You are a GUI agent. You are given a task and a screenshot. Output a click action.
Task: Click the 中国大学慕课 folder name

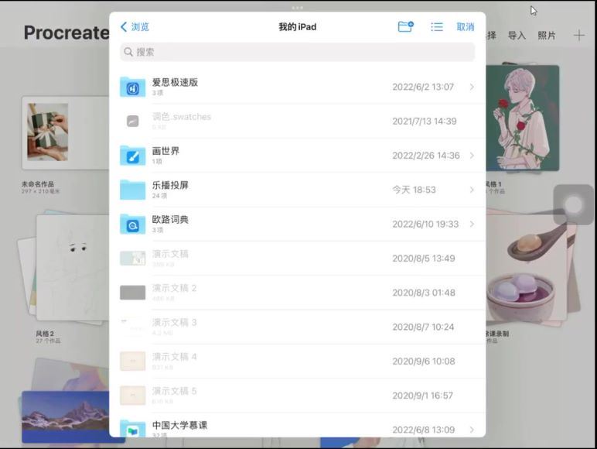point(179,425)
